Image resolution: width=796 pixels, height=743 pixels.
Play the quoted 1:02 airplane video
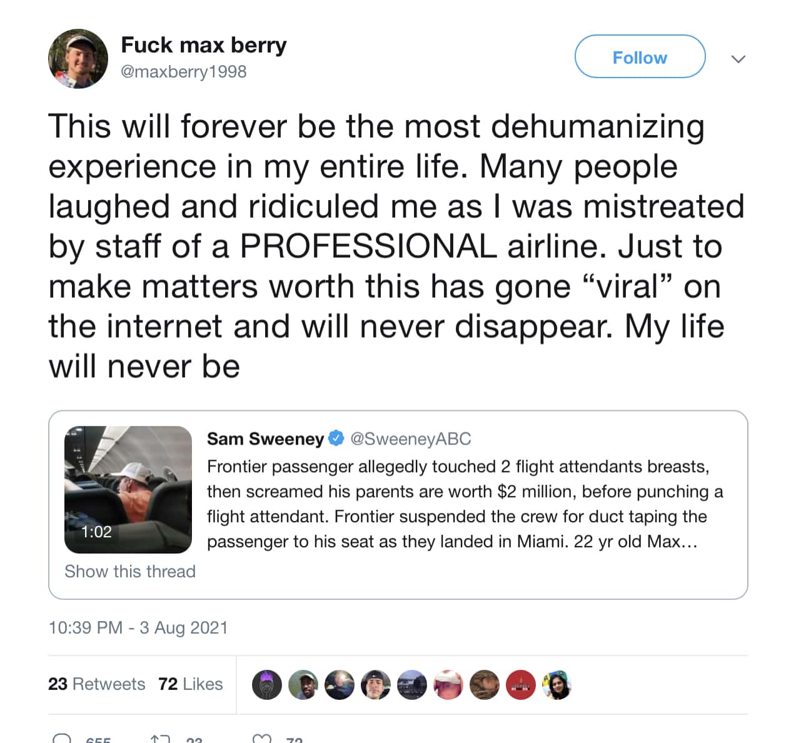click(128, 489)
